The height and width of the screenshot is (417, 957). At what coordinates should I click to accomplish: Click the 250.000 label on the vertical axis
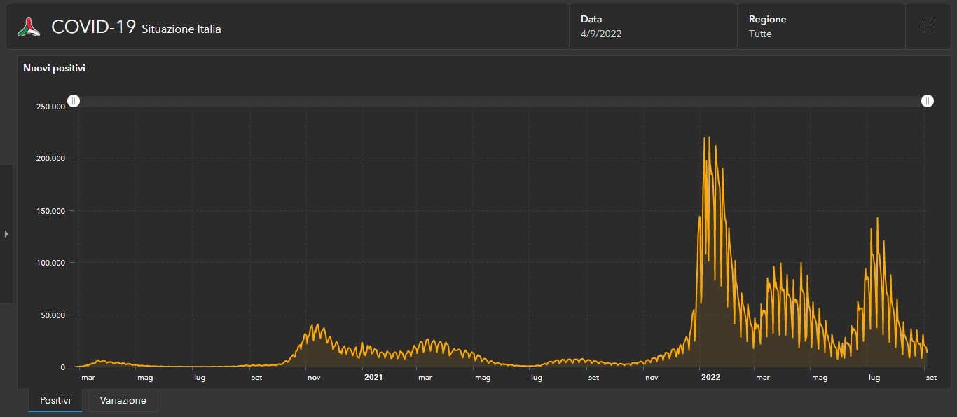(x=51, y=107)
